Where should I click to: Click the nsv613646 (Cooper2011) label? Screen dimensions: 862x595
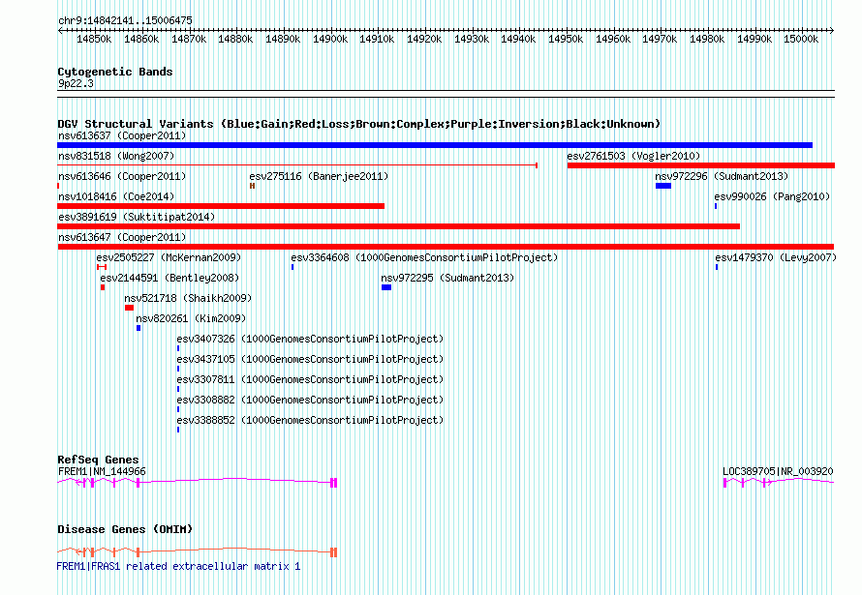coord(122,176)
